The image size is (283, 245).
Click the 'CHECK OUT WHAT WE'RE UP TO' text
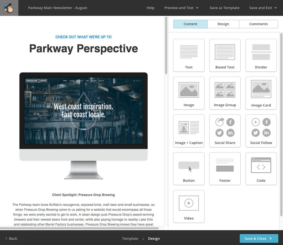[83, 37]
